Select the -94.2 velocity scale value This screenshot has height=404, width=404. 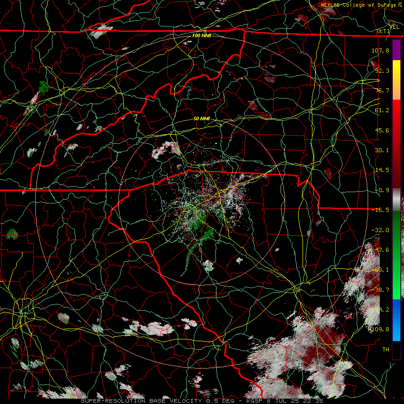click(380, 310)
